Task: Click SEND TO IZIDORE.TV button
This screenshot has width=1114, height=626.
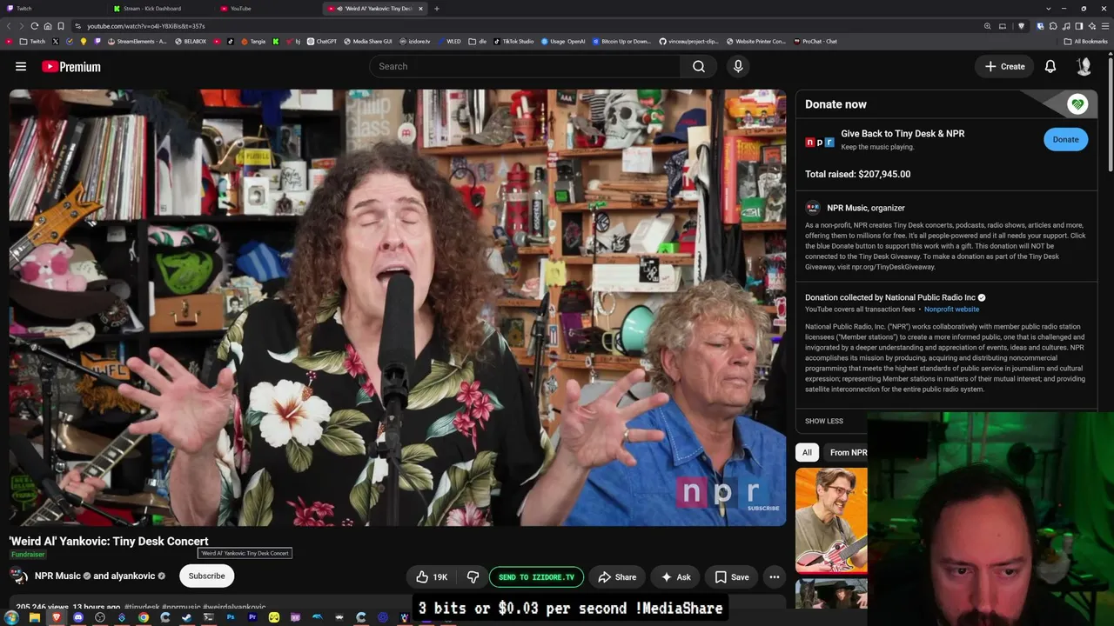Action: [536, 576]
